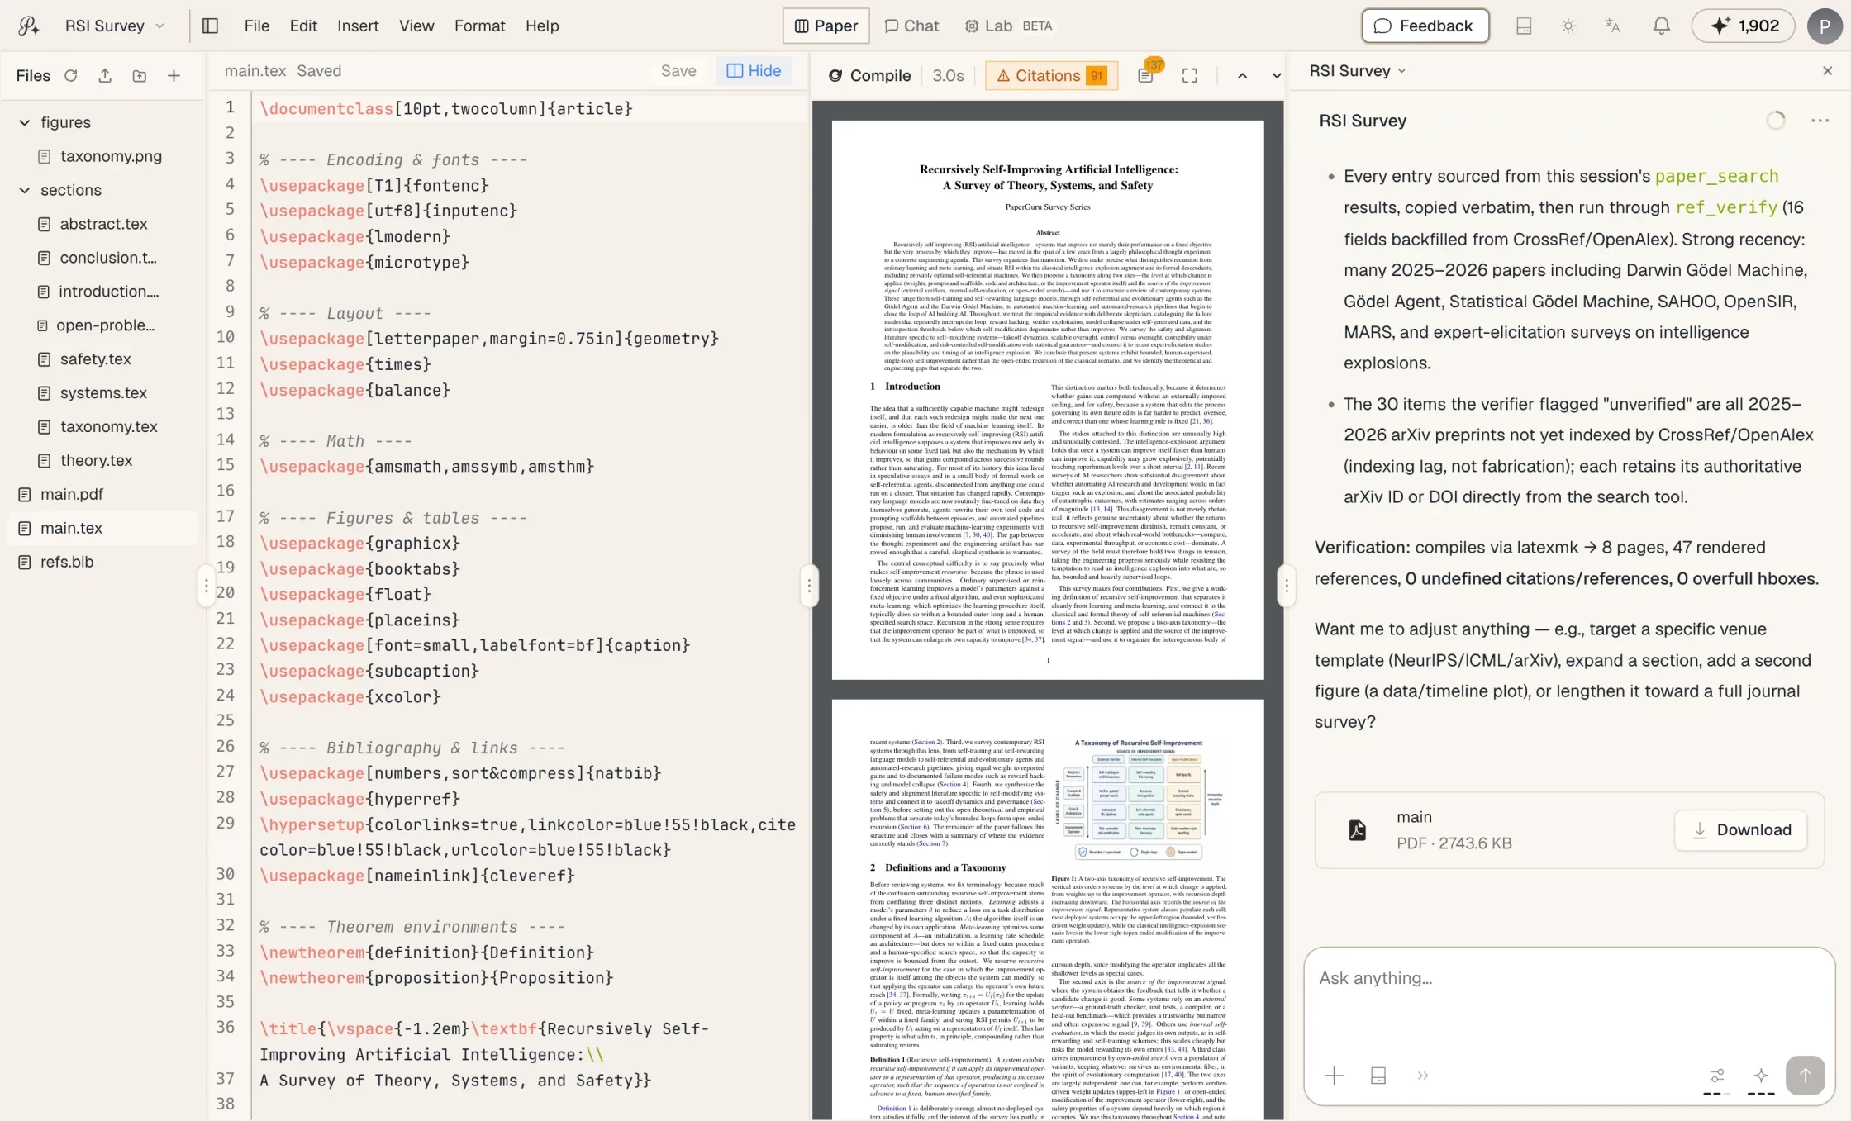The width and height of the screenshot is (1851, 1121).
Task: Open RSI Survey chat panel dropdown
Action: coord(1357,71)
